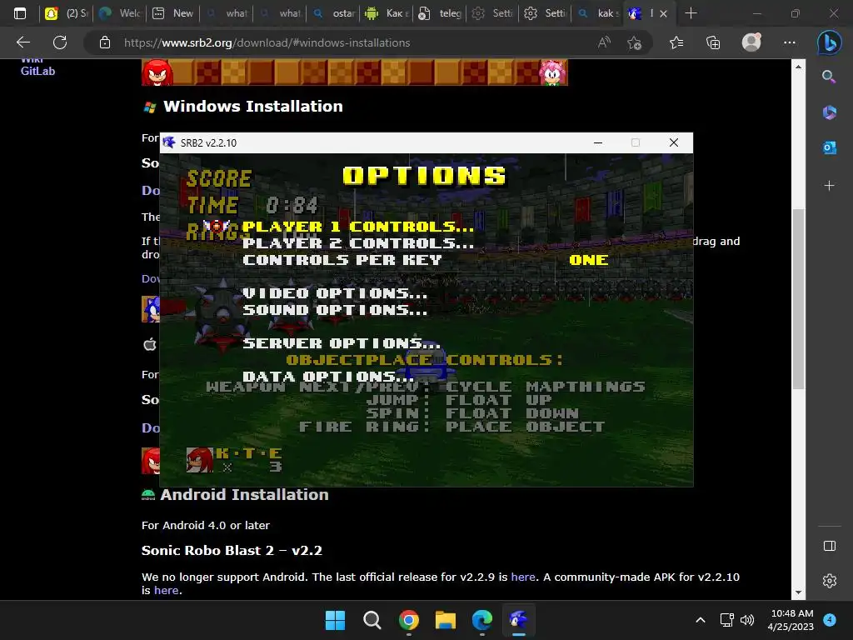Go back with browser back arrow
The height and width of the screenshot is (640, 853).
click(x=22, y=42)
